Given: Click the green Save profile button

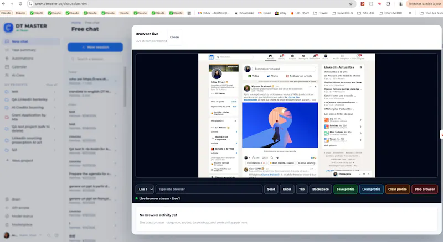Looking at the screenshot, I should pyautogui.click(x=345, y=190).
